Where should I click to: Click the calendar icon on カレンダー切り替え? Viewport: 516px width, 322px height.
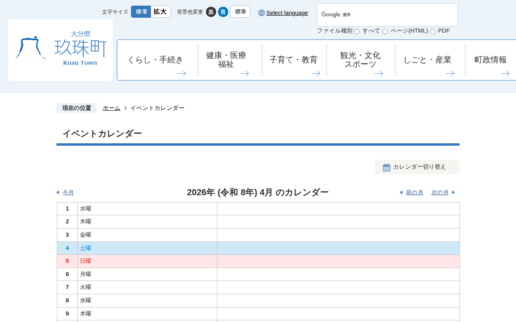point(386,167)
